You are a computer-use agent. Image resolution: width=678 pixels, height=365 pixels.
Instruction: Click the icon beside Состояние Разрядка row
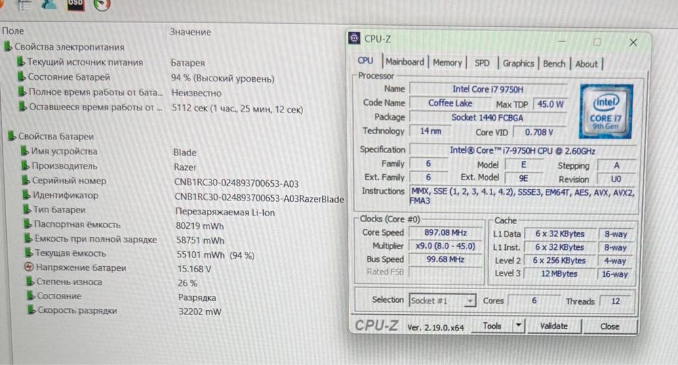(x=31, y=296)
